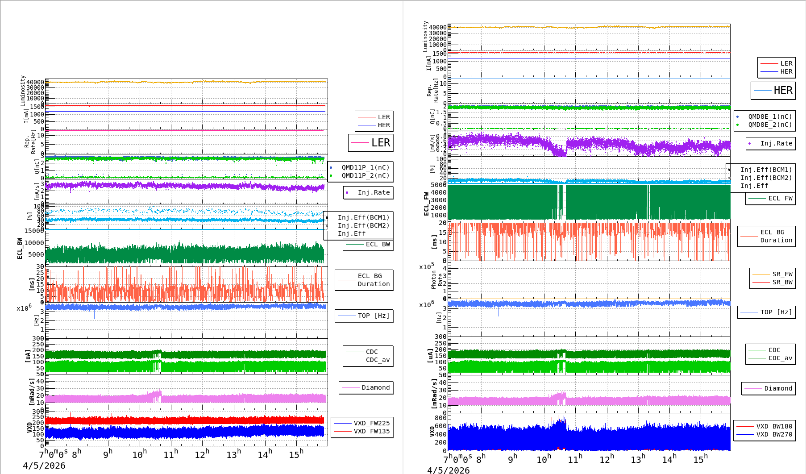Click the Inj.Eff(BCM1) legend in right panel
Viewport: 806px width, 474px height.
tap(766, 170)
